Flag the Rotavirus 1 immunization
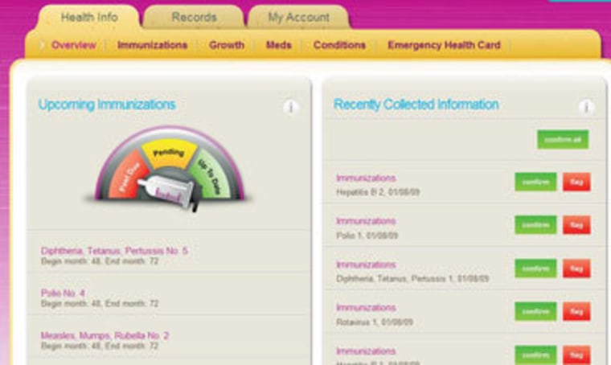The image size is (611, 365). (x=576, y=311)
